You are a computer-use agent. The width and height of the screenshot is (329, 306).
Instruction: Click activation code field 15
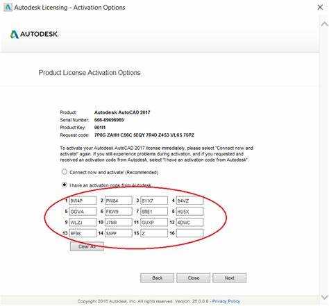click(x=154, y=233)
